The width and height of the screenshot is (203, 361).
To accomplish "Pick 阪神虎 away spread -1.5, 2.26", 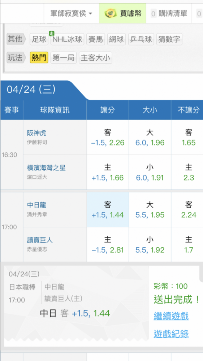I will 108,138.
